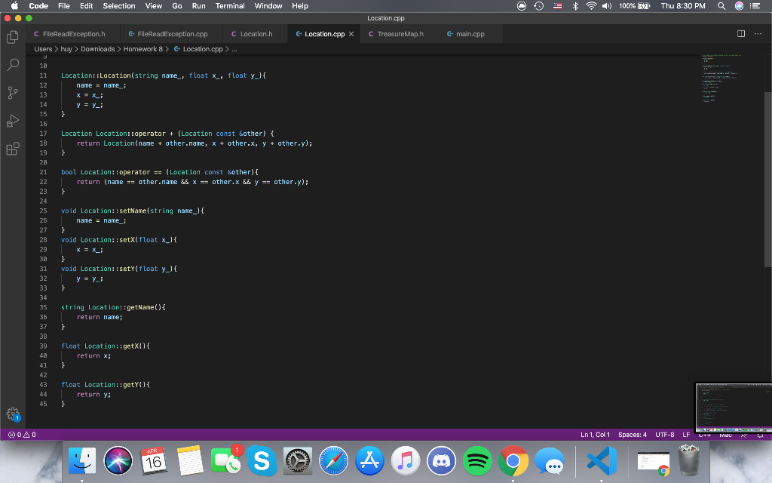
Task: Open the Run and Debug view
Action: [x=12, y=121]
